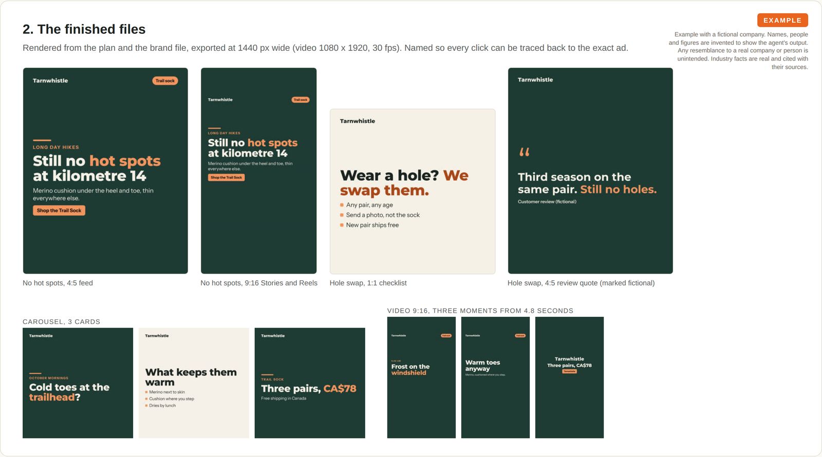Click the '2. The finished files' heading
The width and height of the screenshot is (822, 457).
coord(84,29)
